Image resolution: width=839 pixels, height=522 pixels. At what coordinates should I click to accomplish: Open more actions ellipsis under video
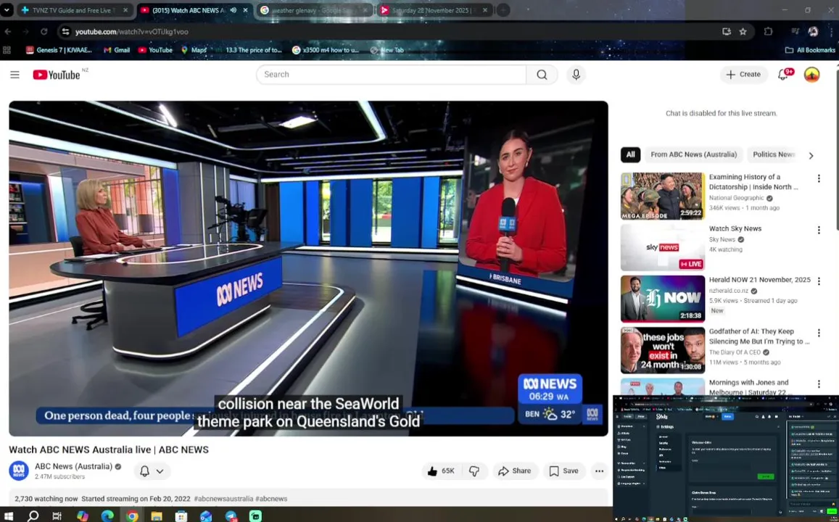coord(599,471)
